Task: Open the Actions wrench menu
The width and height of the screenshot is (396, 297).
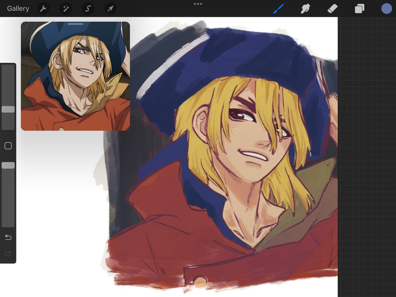Action: pos(43,9)
